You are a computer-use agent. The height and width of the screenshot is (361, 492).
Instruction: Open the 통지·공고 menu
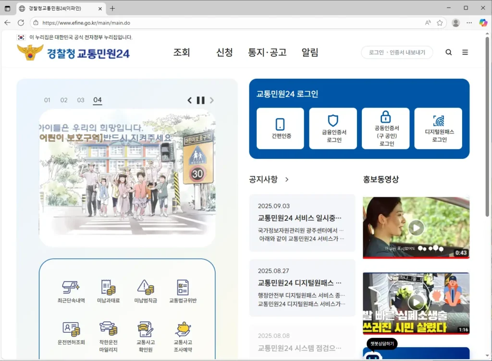click(x=267, y=52)
